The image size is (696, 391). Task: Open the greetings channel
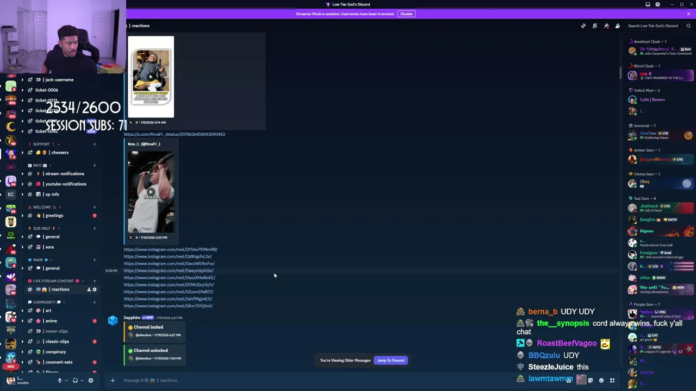pyautogui.click(x=61, y=216)
